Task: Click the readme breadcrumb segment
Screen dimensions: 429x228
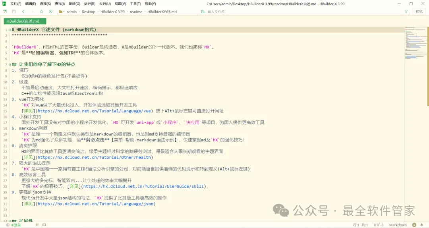Action: pyautogui.click(x=136, y=12)
